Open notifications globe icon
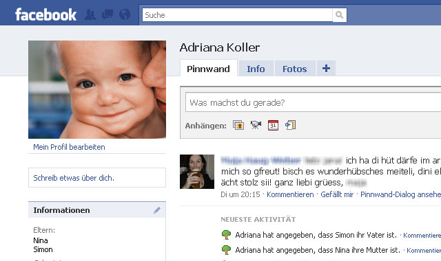 125,14
